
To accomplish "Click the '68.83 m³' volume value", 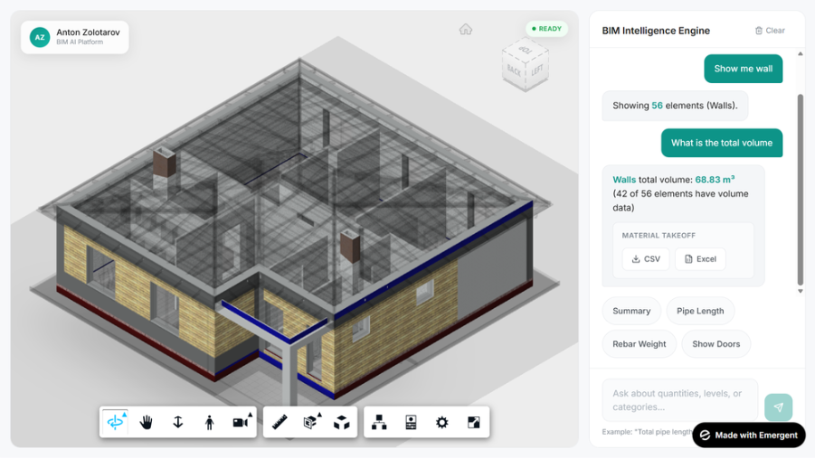I will pyautogui.click(x=715, y=180).
